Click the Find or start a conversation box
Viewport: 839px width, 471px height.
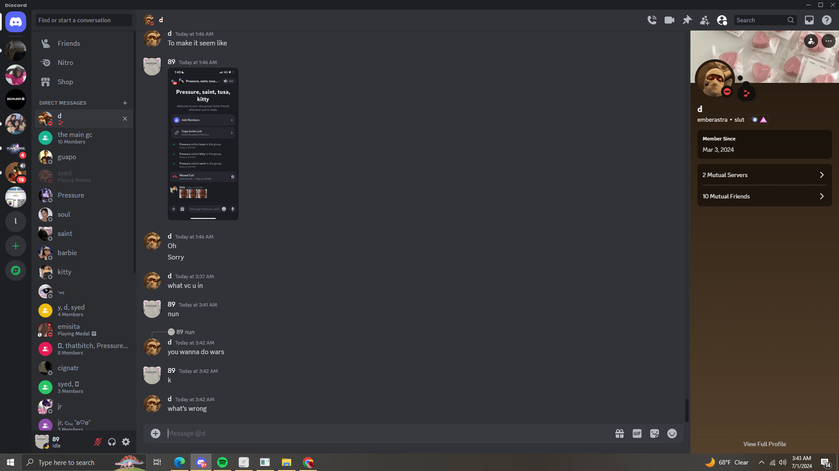click(x=84, y=20)
